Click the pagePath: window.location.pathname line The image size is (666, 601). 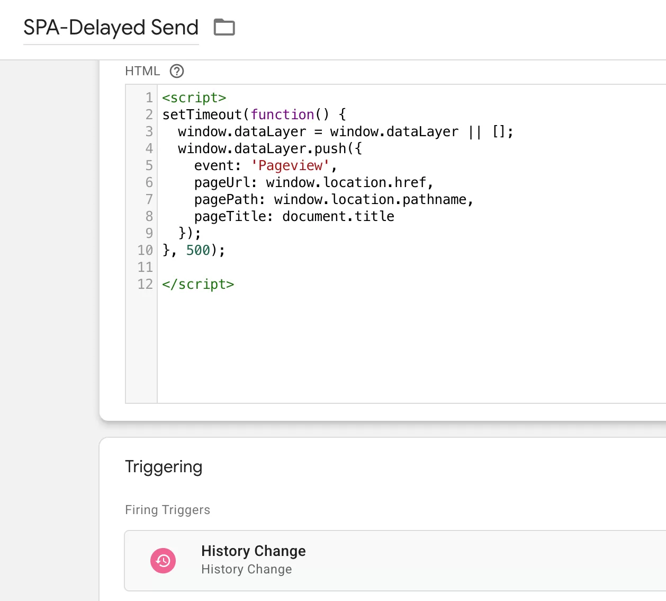tap(334, 199)
